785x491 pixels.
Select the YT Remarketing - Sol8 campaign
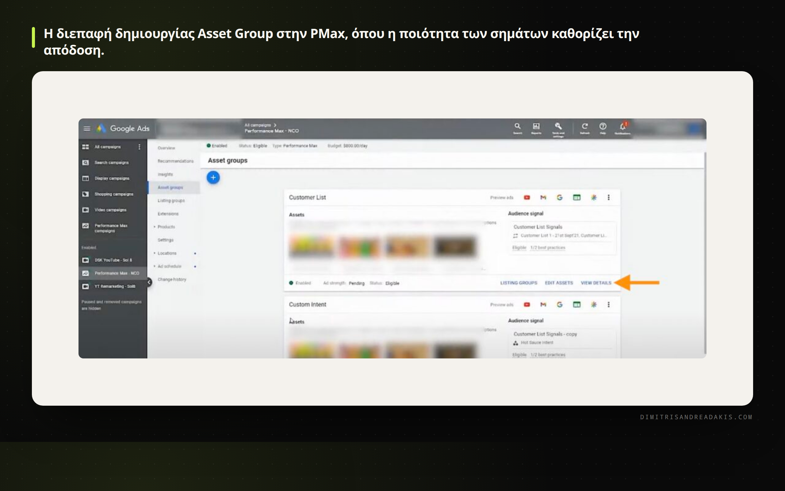tap(113, 286)
